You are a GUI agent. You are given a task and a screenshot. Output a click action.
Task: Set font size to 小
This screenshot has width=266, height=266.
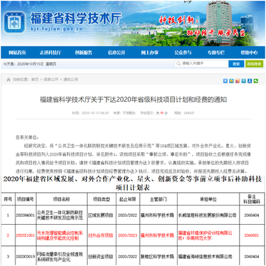pos(166,113)
